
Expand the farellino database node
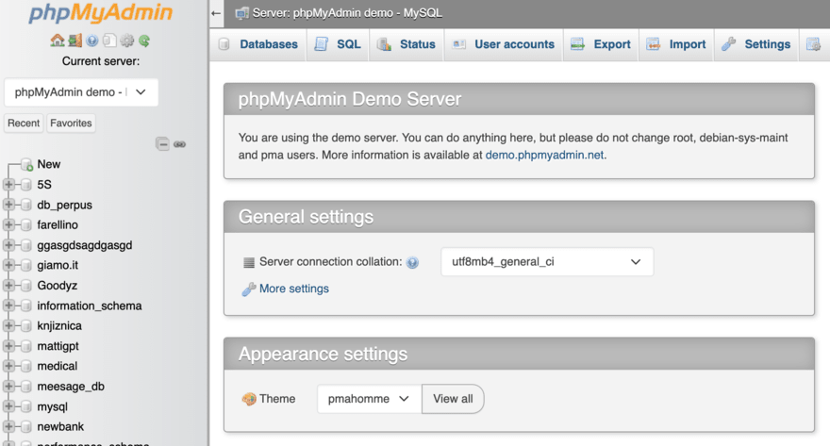pyautogui.click(x=8, y=224)
